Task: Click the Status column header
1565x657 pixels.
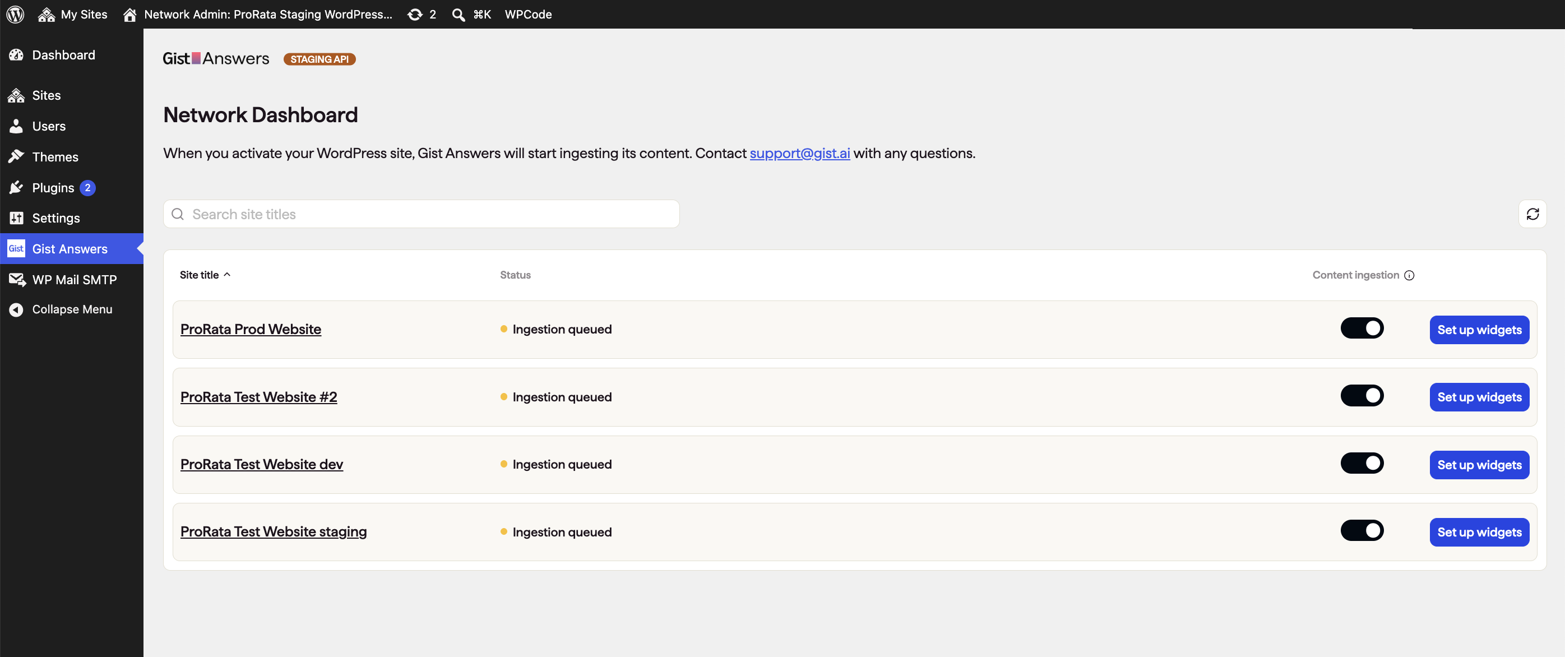Action: point(515,275)
